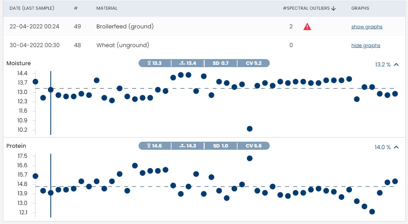This screenshot has width=408, height=224.
Task: Click the red warning triangle icon
Action: pyautogui.click(x=307, y=27)
